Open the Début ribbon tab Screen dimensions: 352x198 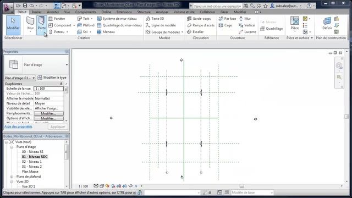coord(22,12)
